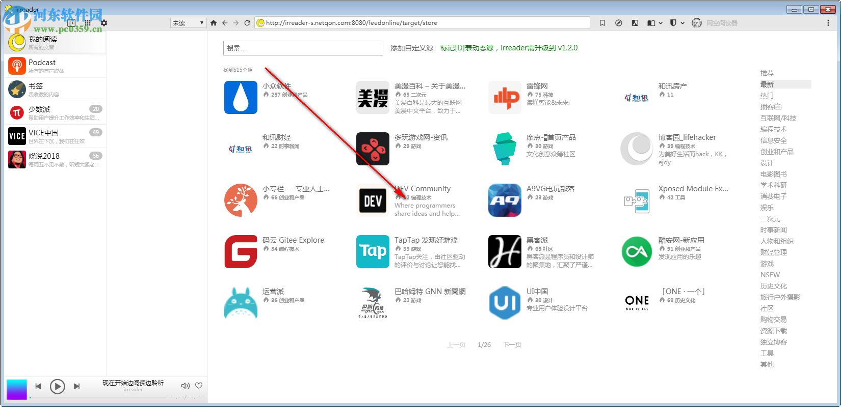Screen dimensions: 841x407
Task: Open the 小众软件 source icon
Action: (x=241, y=97)
